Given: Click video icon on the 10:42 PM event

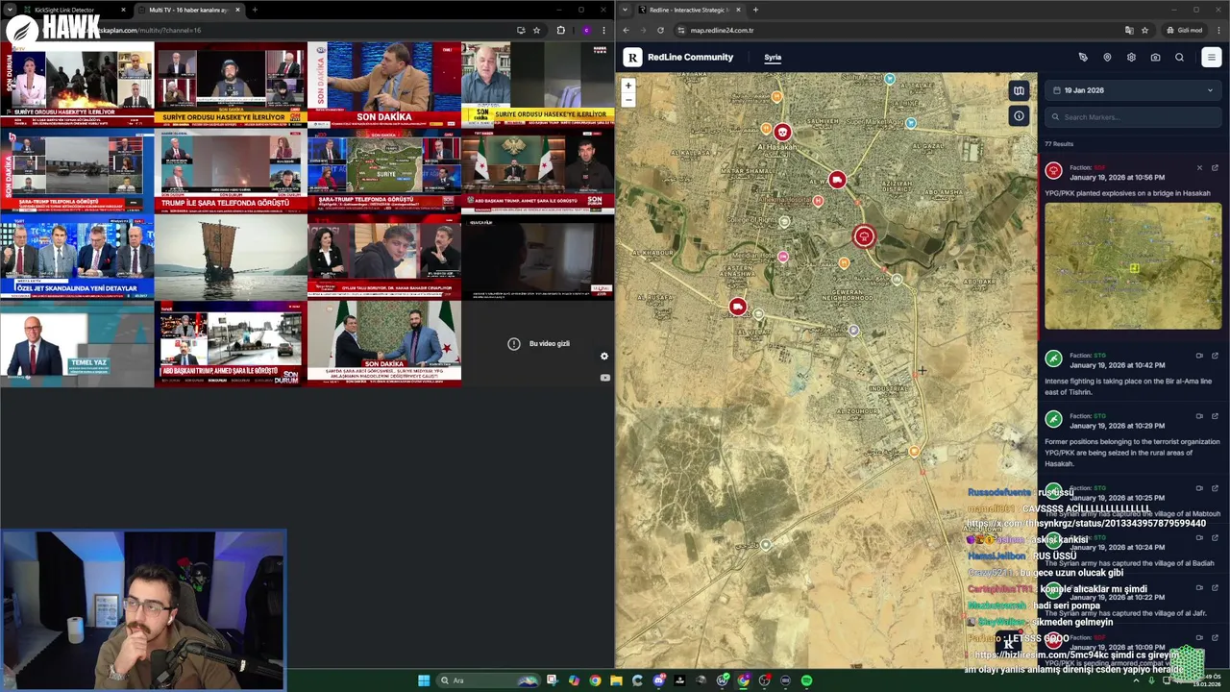Looking at the screenshot, I should pos(1199,356).
